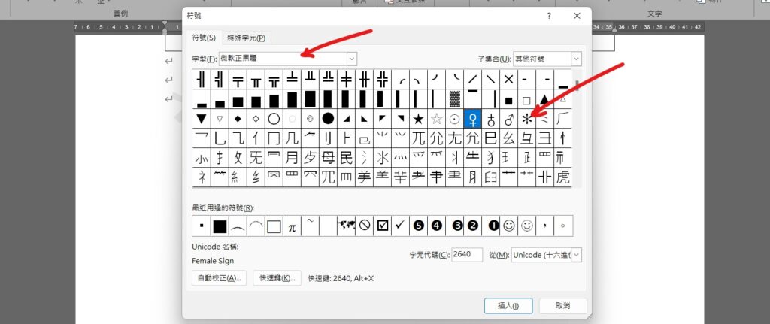
Task: Click the 微軟正黑體 font name text box
Action: 283,59
